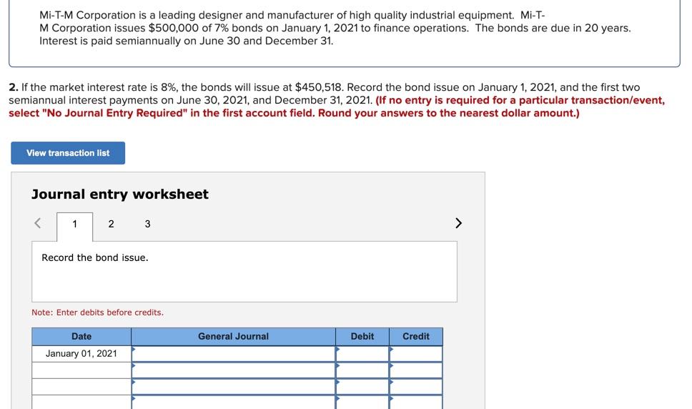This screenshot has height=409, width=692.
Task: Go to next journal entry arrow
Action: pyautogui.click(x=458, y=223)
